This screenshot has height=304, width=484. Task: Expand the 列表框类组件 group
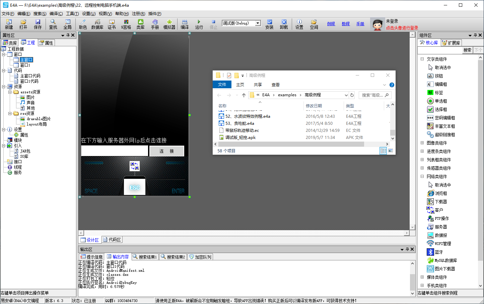click(x=422, y=160)
